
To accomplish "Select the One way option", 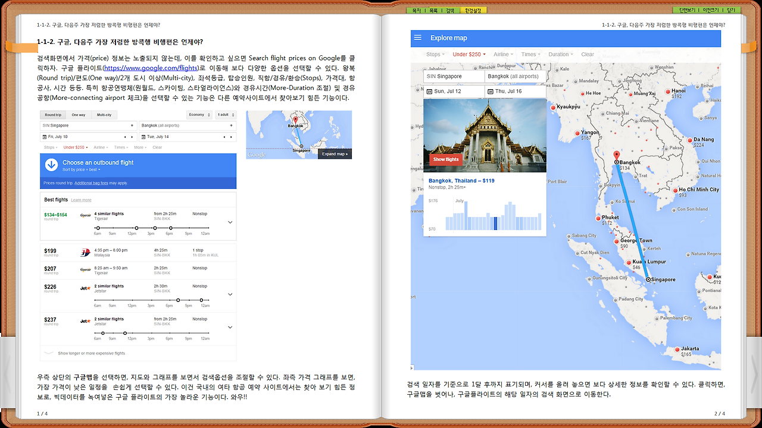I will (x=78, y=115).
